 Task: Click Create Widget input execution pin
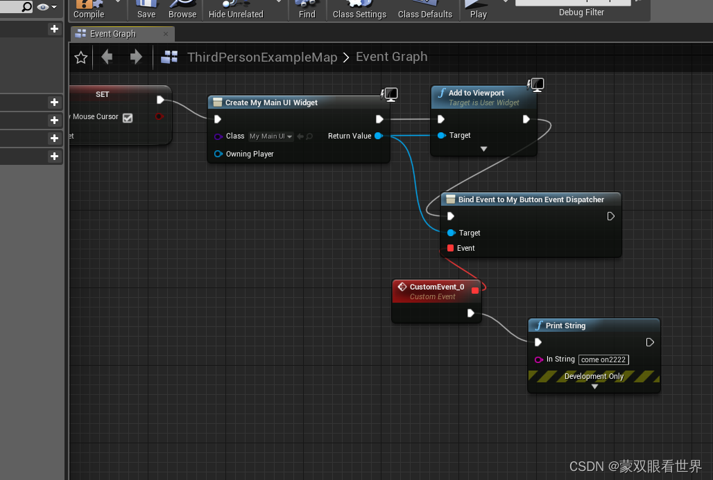[x=217, y=119]
